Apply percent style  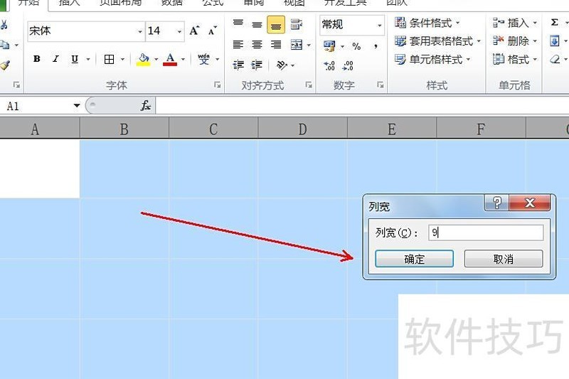356,46
